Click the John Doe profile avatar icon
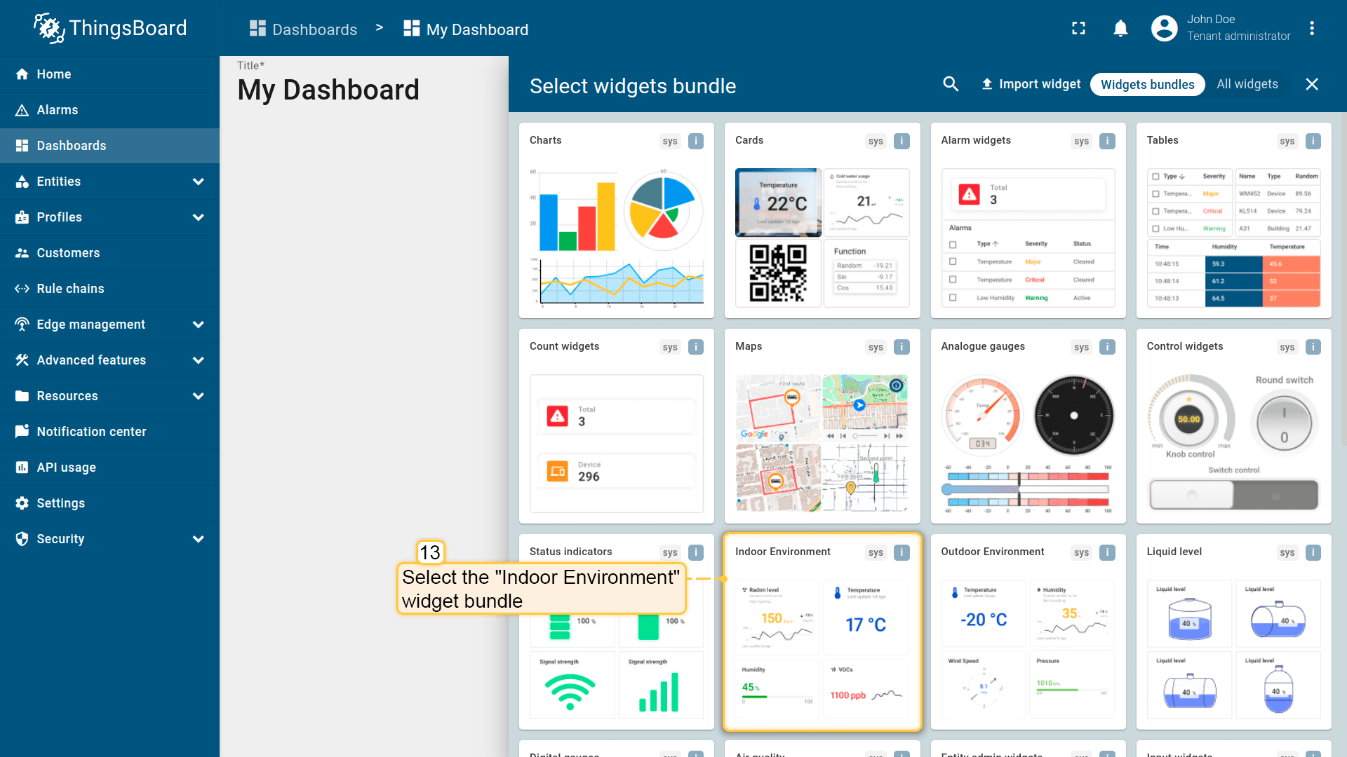1347x757 pixels. pos(1164,29)
